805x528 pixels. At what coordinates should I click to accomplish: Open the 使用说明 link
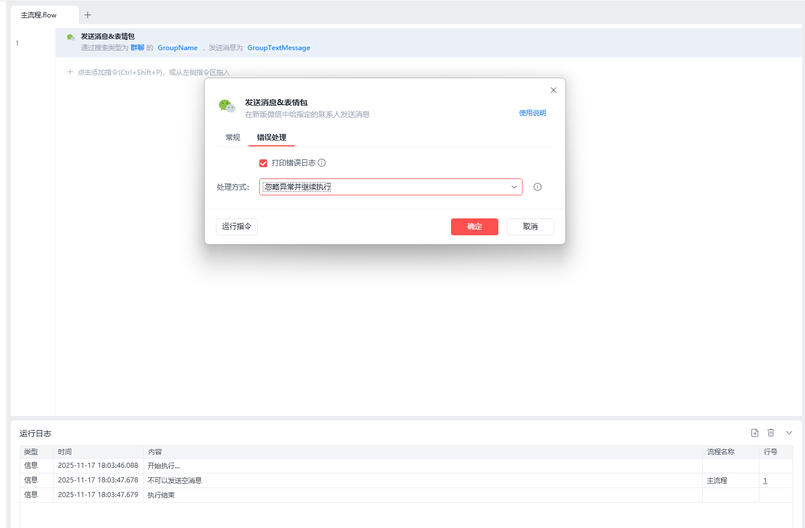point(532,113)
